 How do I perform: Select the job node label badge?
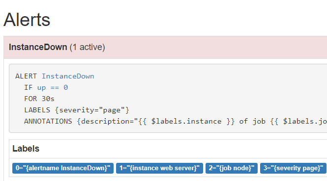(x=232, y=168)
